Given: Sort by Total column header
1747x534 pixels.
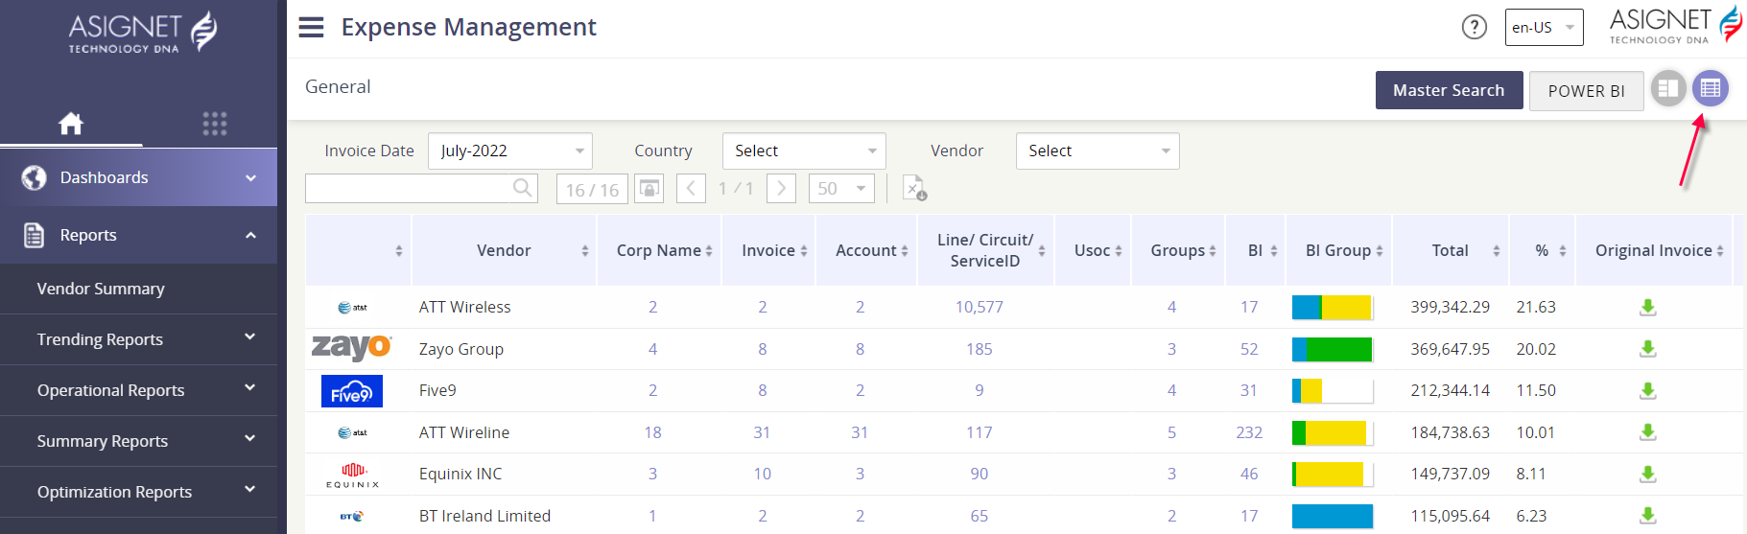Looking at the screenshot, I should coord(1451,250).
